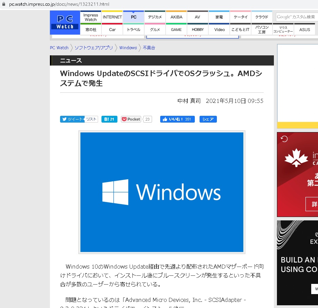This screenshot has width=318, height=308.
Task: Click the Hatena B! 21 bookmark button
Action: 109,119
